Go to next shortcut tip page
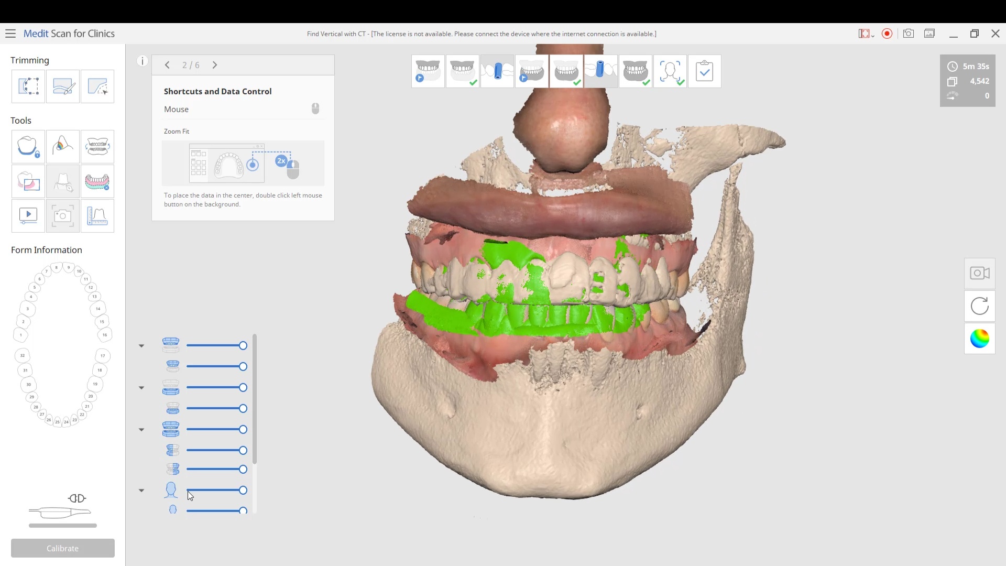Viewport: 1006px width, 566px height. 215,65
